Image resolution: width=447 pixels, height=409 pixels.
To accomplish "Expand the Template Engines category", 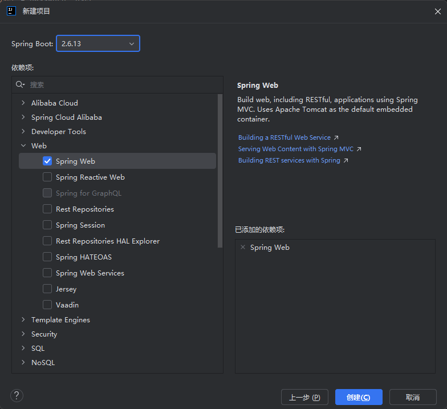I will point(23,319).
